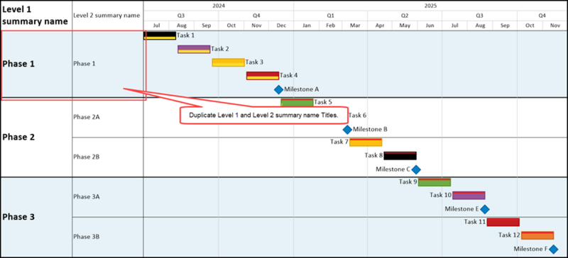Viewport: 568px width, 258px height.
Task: Click the black Task 1 bar
Action: click(x=160, y=35)
